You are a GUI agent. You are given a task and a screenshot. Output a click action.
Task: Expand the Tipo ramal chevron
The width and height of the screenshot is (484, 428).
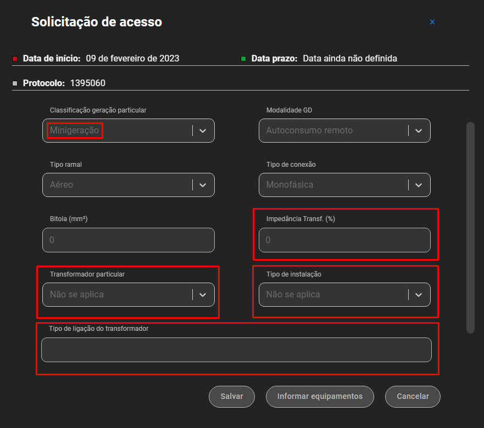[203, 185]
